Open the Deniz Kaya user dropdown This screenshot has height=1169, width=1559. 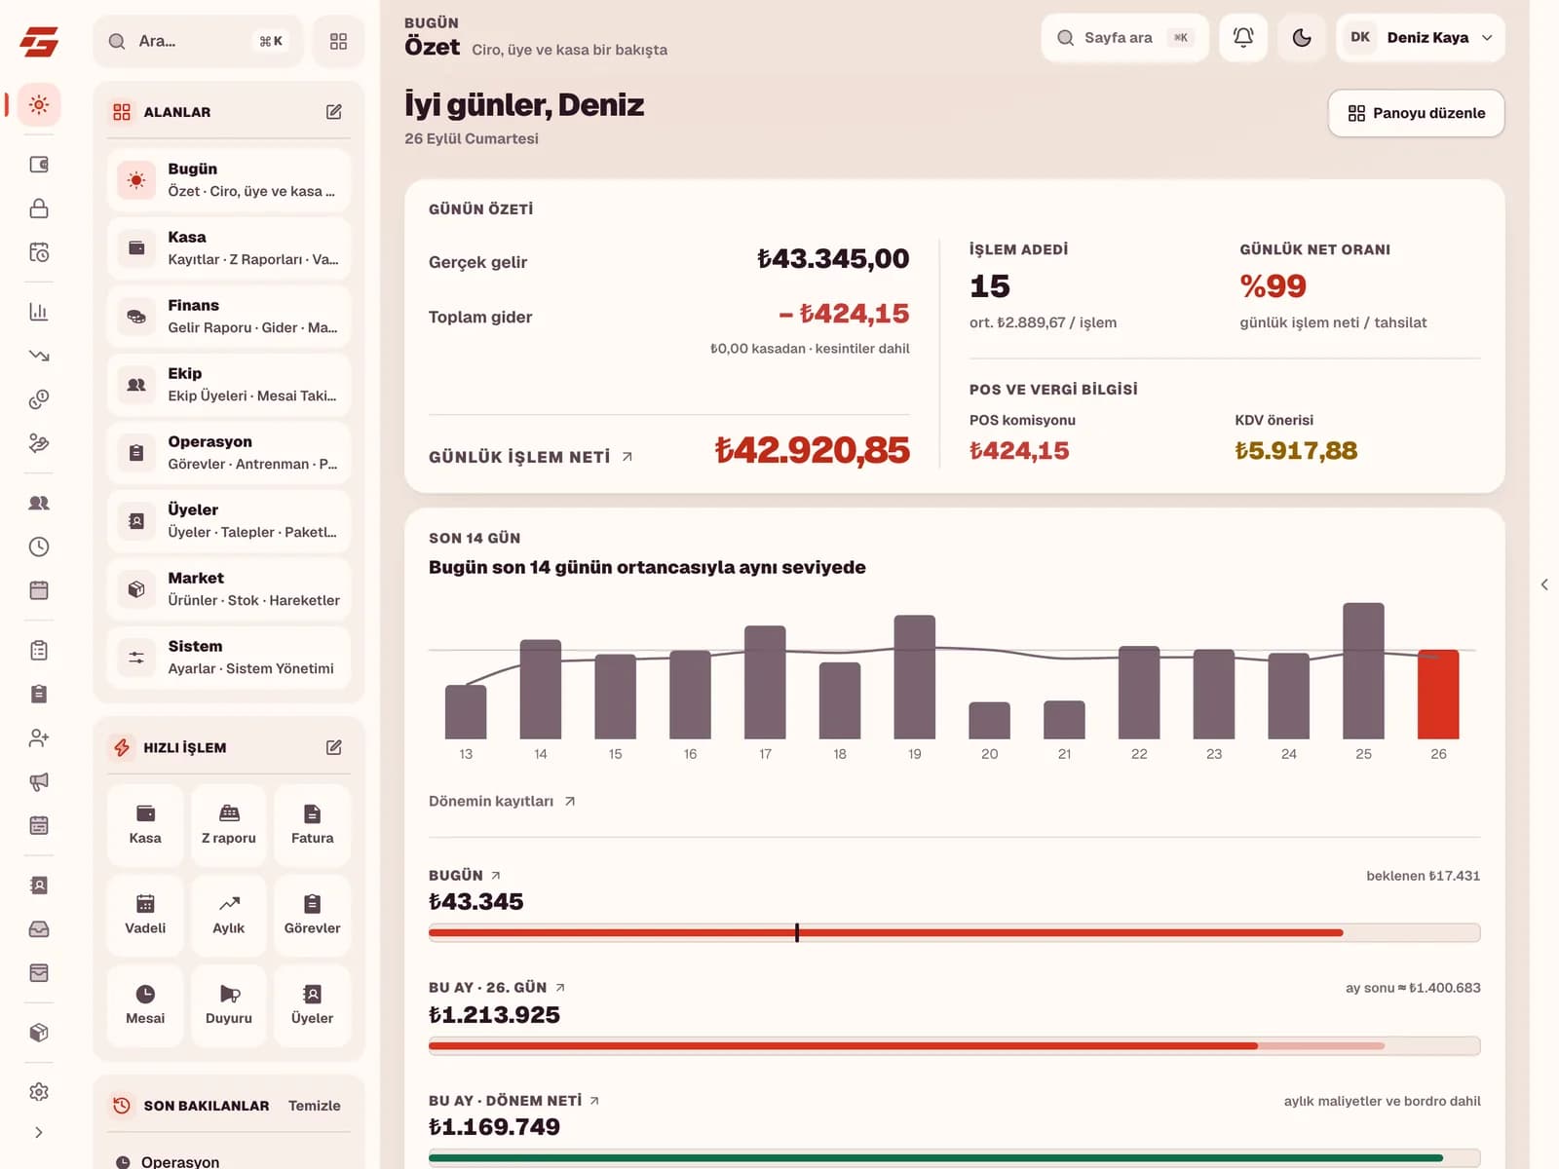[1420, 38]
